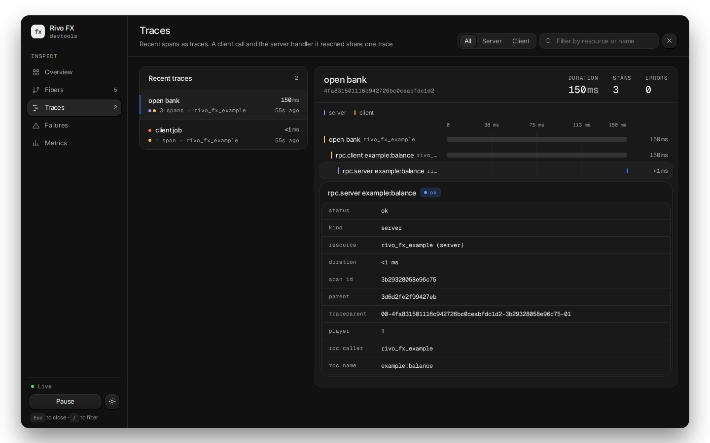Image resolution: width=710 pixels, height=443 pixels.
Task: Click the ok status badge
Action: click(x=430, y=193)
